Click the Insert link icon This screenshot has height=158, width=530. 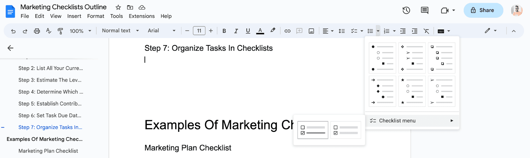[x=288, y=31]
